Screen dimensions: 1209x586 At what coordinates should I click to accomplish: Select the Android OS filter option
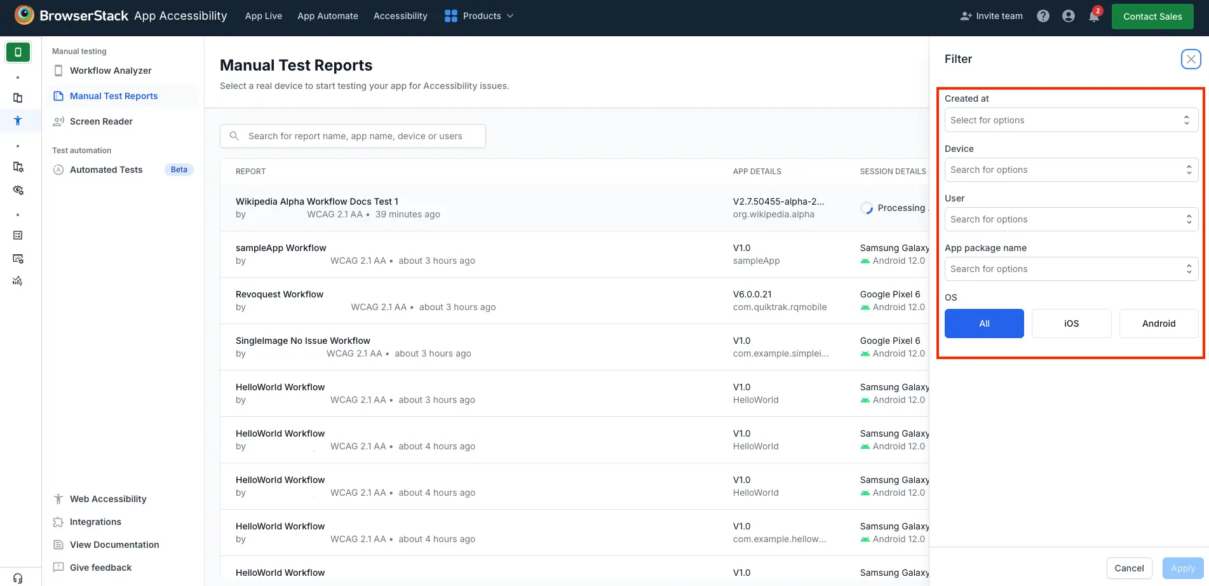pos(1158,324)
